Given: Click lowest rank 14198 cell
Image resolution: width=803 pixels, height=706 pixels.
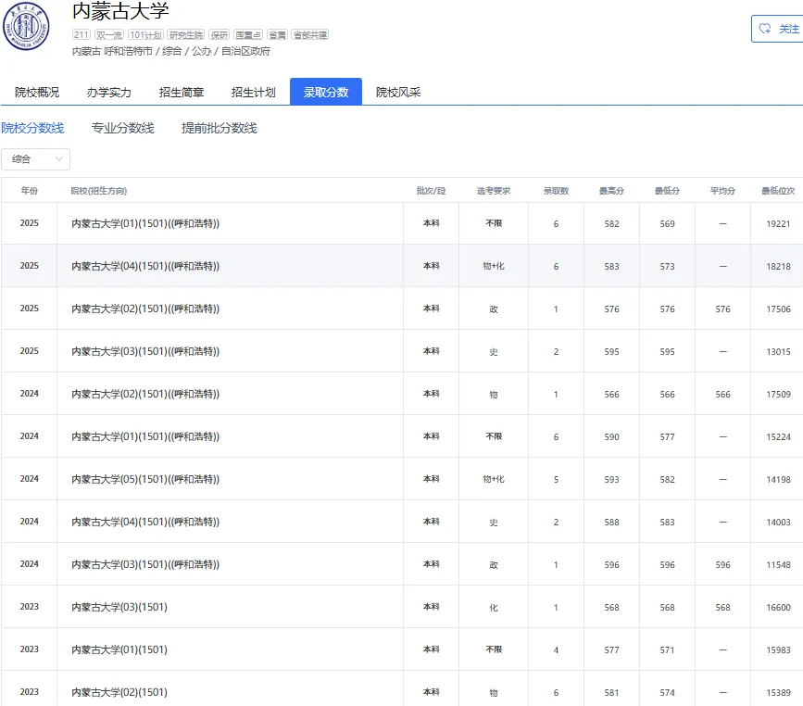Looking at the screenshot, I should (778, 480).
